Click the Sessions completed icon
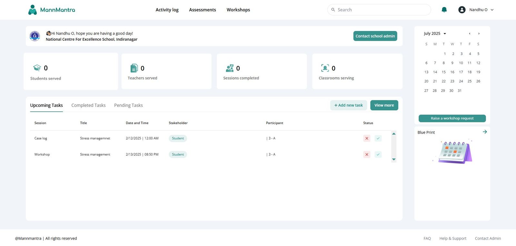516x246 pixels. [x=230, y=68]
